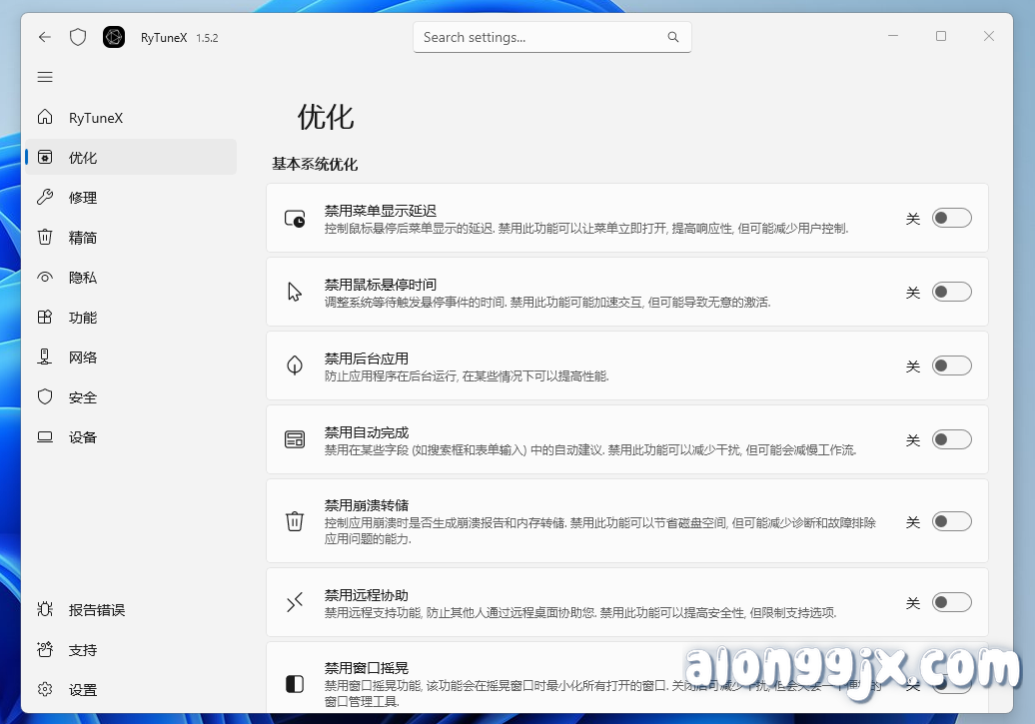
Task: Click the trash icon beside 禁用崩溃转储
Action: [294, 521]
